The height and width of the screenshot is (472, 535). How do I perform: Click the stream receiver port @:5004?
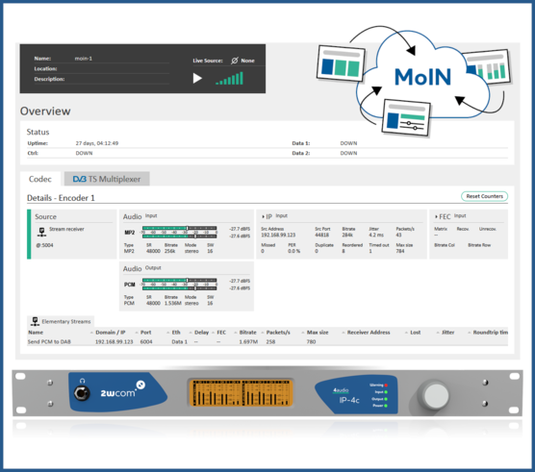point(44,245)
